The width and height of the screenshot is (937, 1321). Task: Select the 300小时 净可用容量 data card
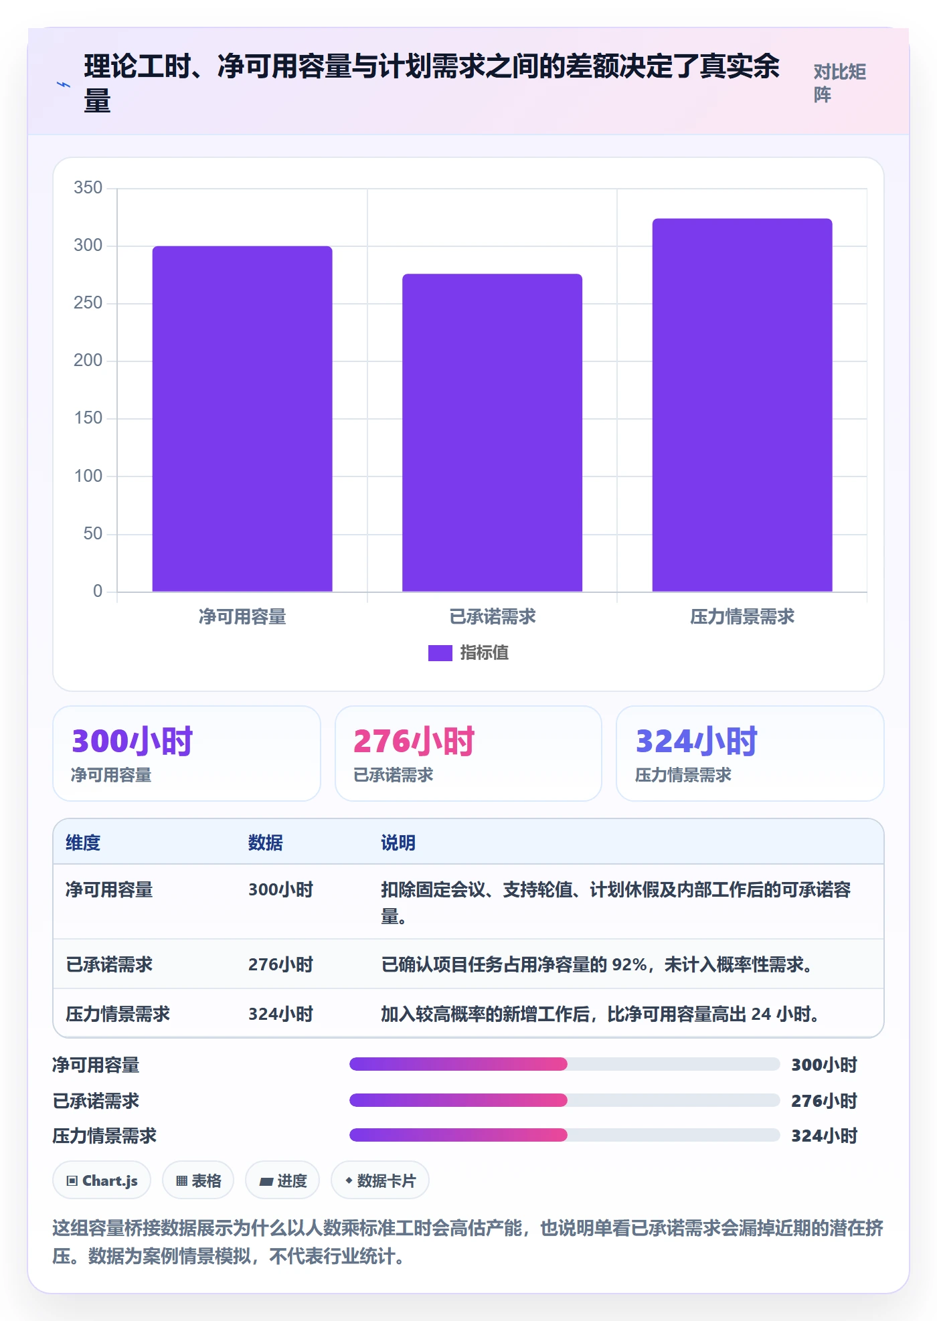187,754
